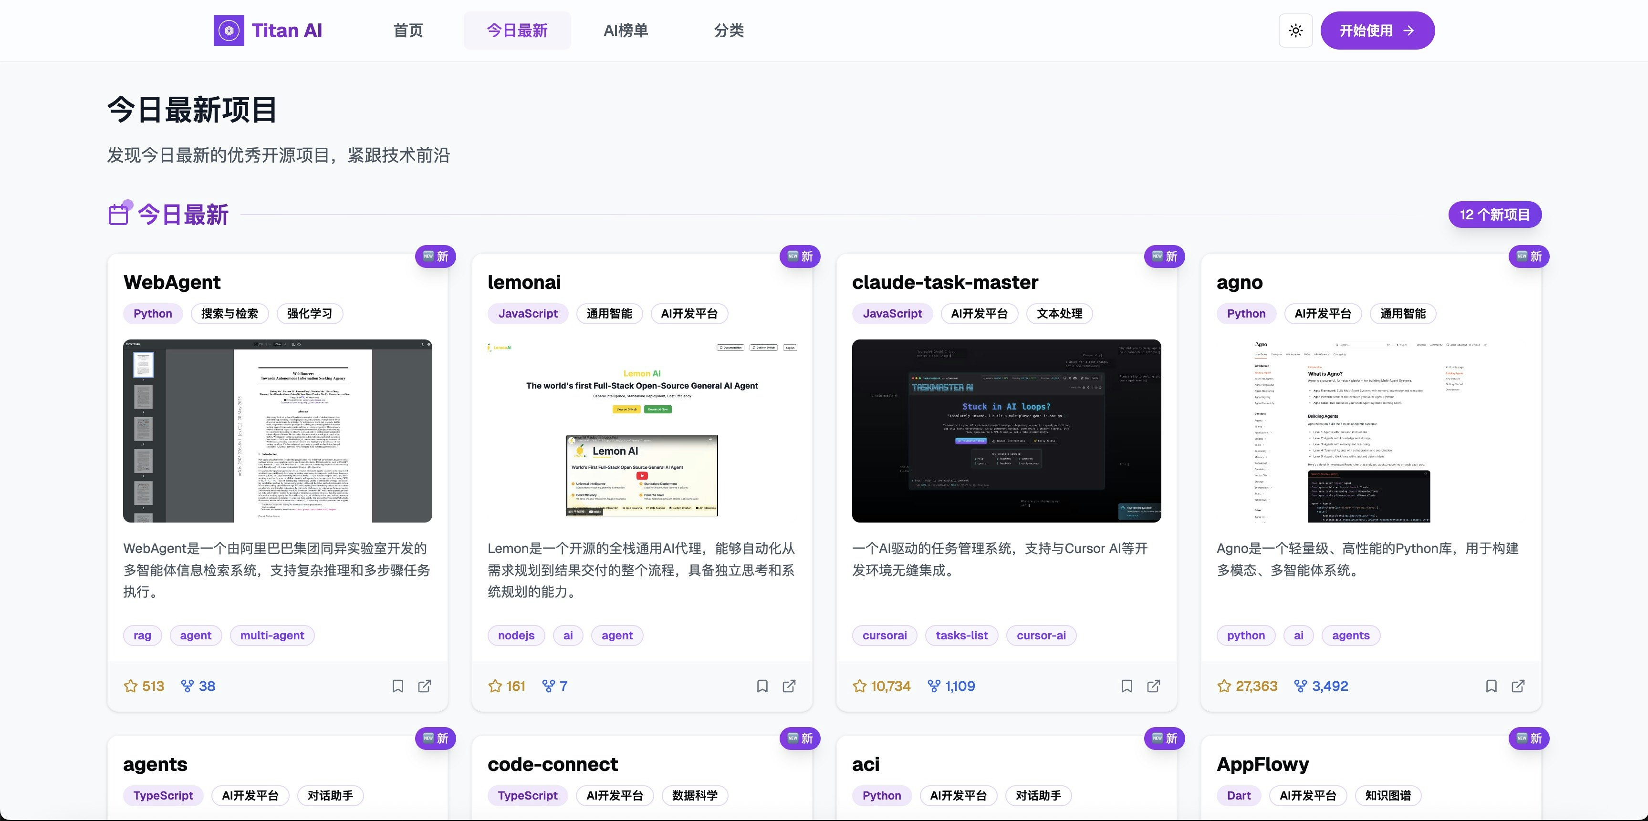Toggle bookmark on claude-task-master card
The image size is (1648, 821).
(1126, 686)
